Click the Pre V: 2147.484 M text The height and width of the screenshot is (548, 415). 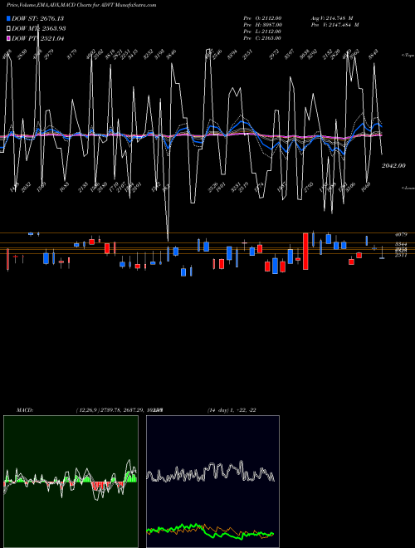335,25
